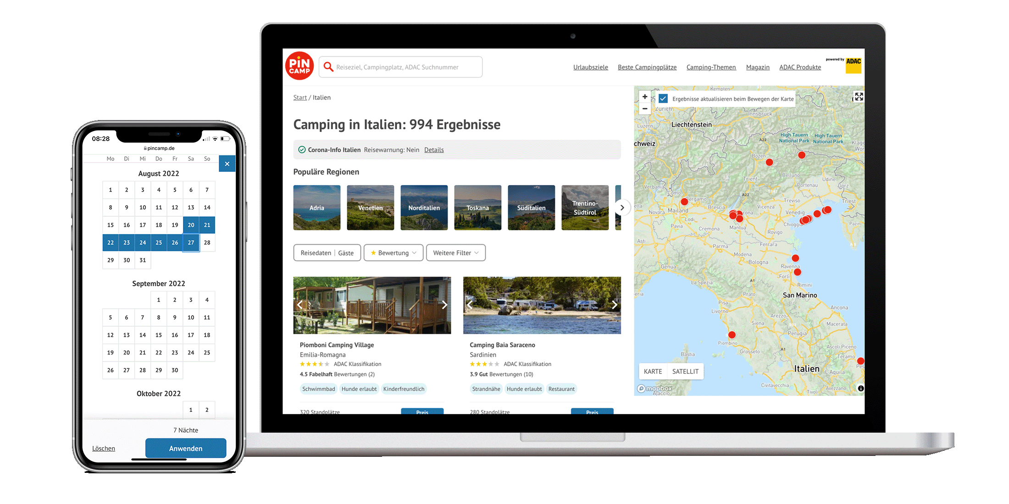
Task: Select August 28 on phone calendar
Action: tap(207, 242)
